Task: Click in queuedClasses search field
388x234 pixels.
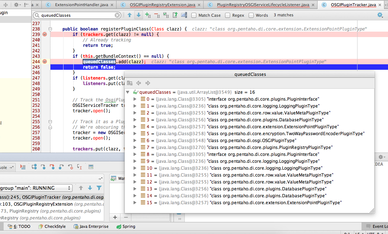Action: [77, 15]
